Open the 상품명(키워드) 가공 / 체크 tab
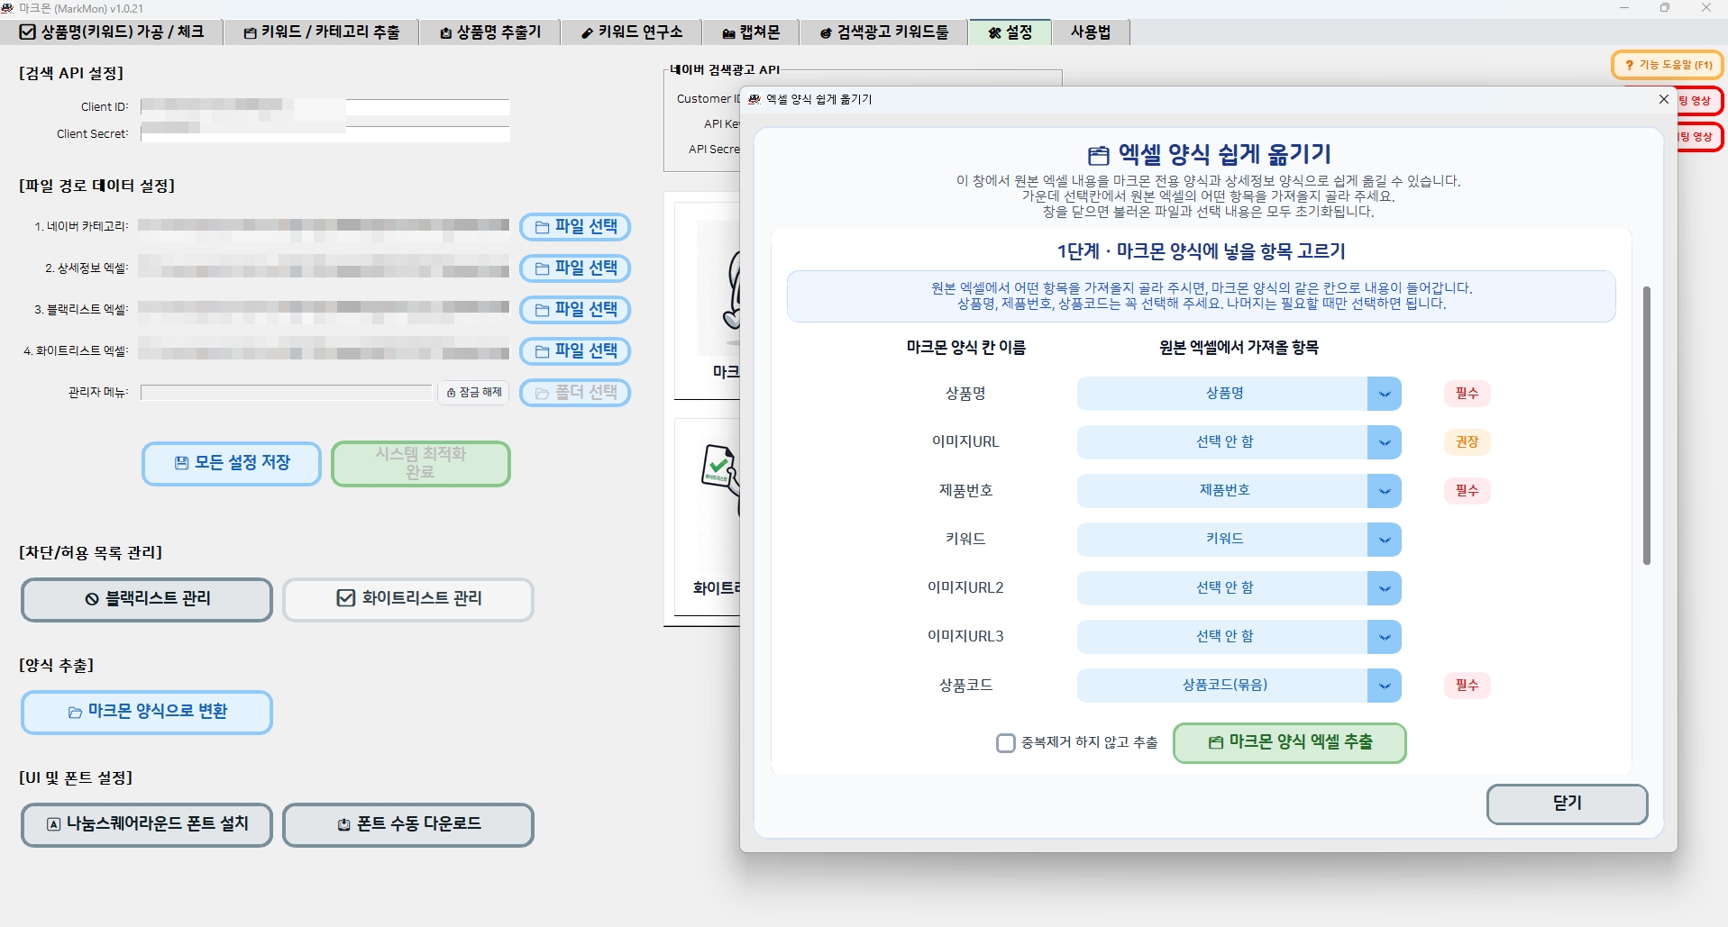The image size is (1728, 927). (x=112, y=32)
